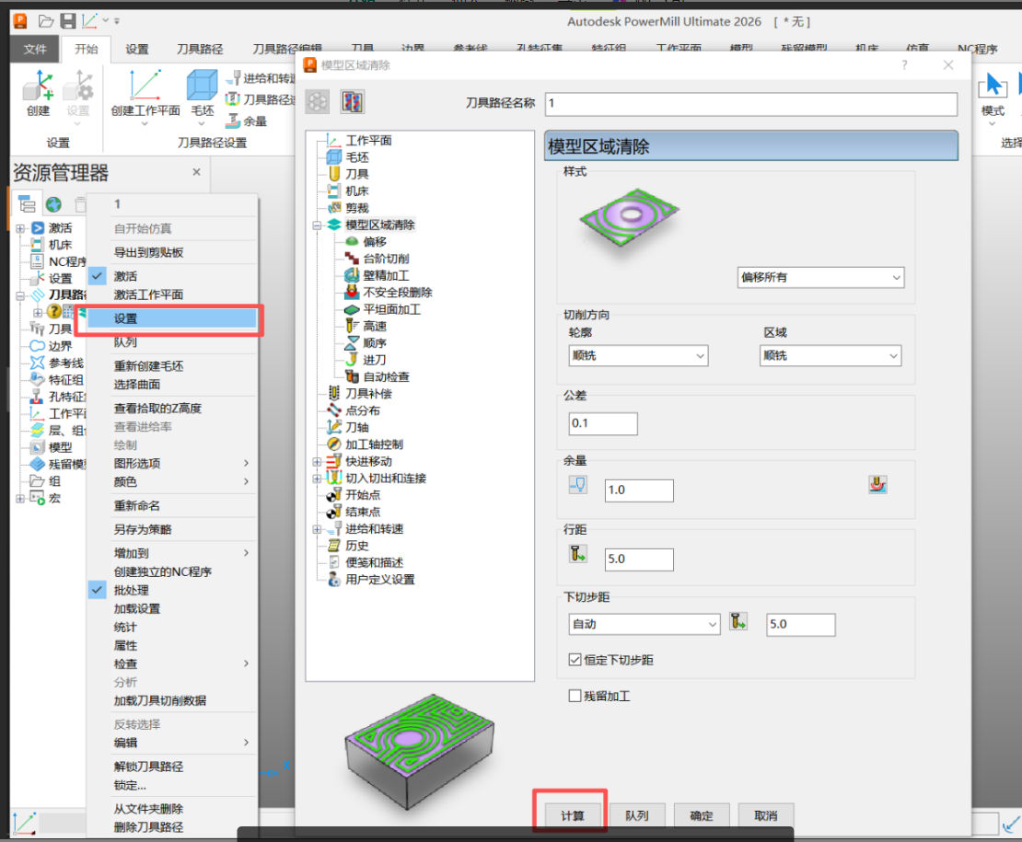Click the thickness icon left of 余量 value

(x=578, y=484)
